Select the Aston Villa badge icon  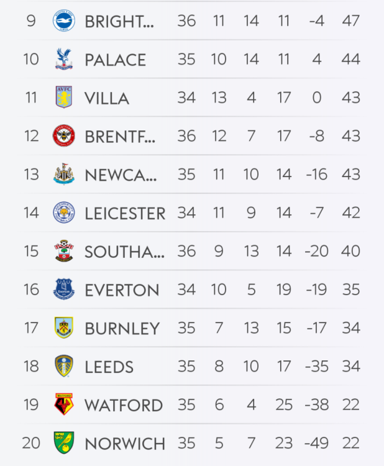point(63,98)
